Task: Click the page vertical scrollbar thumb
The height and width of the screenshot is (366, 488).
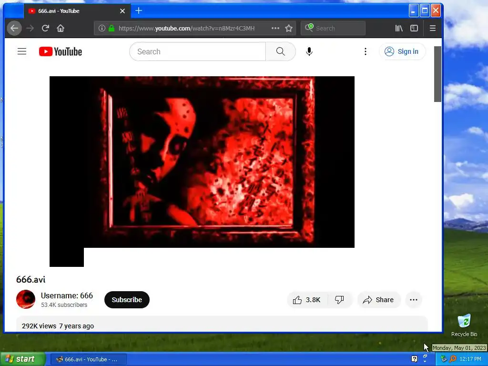Action: coord(437,74)
